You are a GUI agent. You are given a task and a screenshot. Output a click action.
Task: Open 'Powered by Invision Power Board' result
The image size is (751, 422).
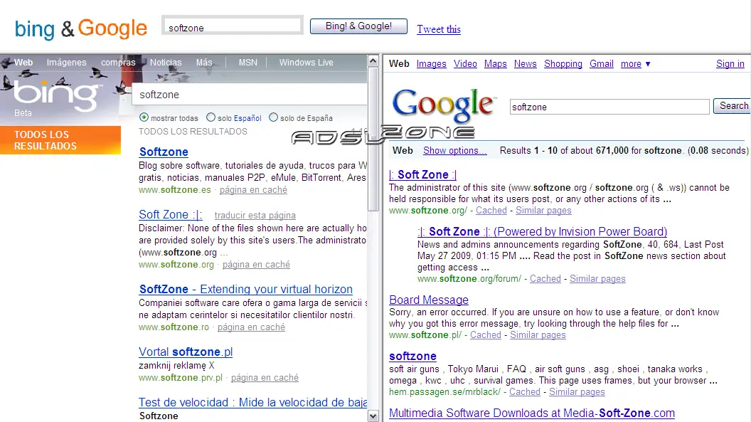(x=542, y=232)
